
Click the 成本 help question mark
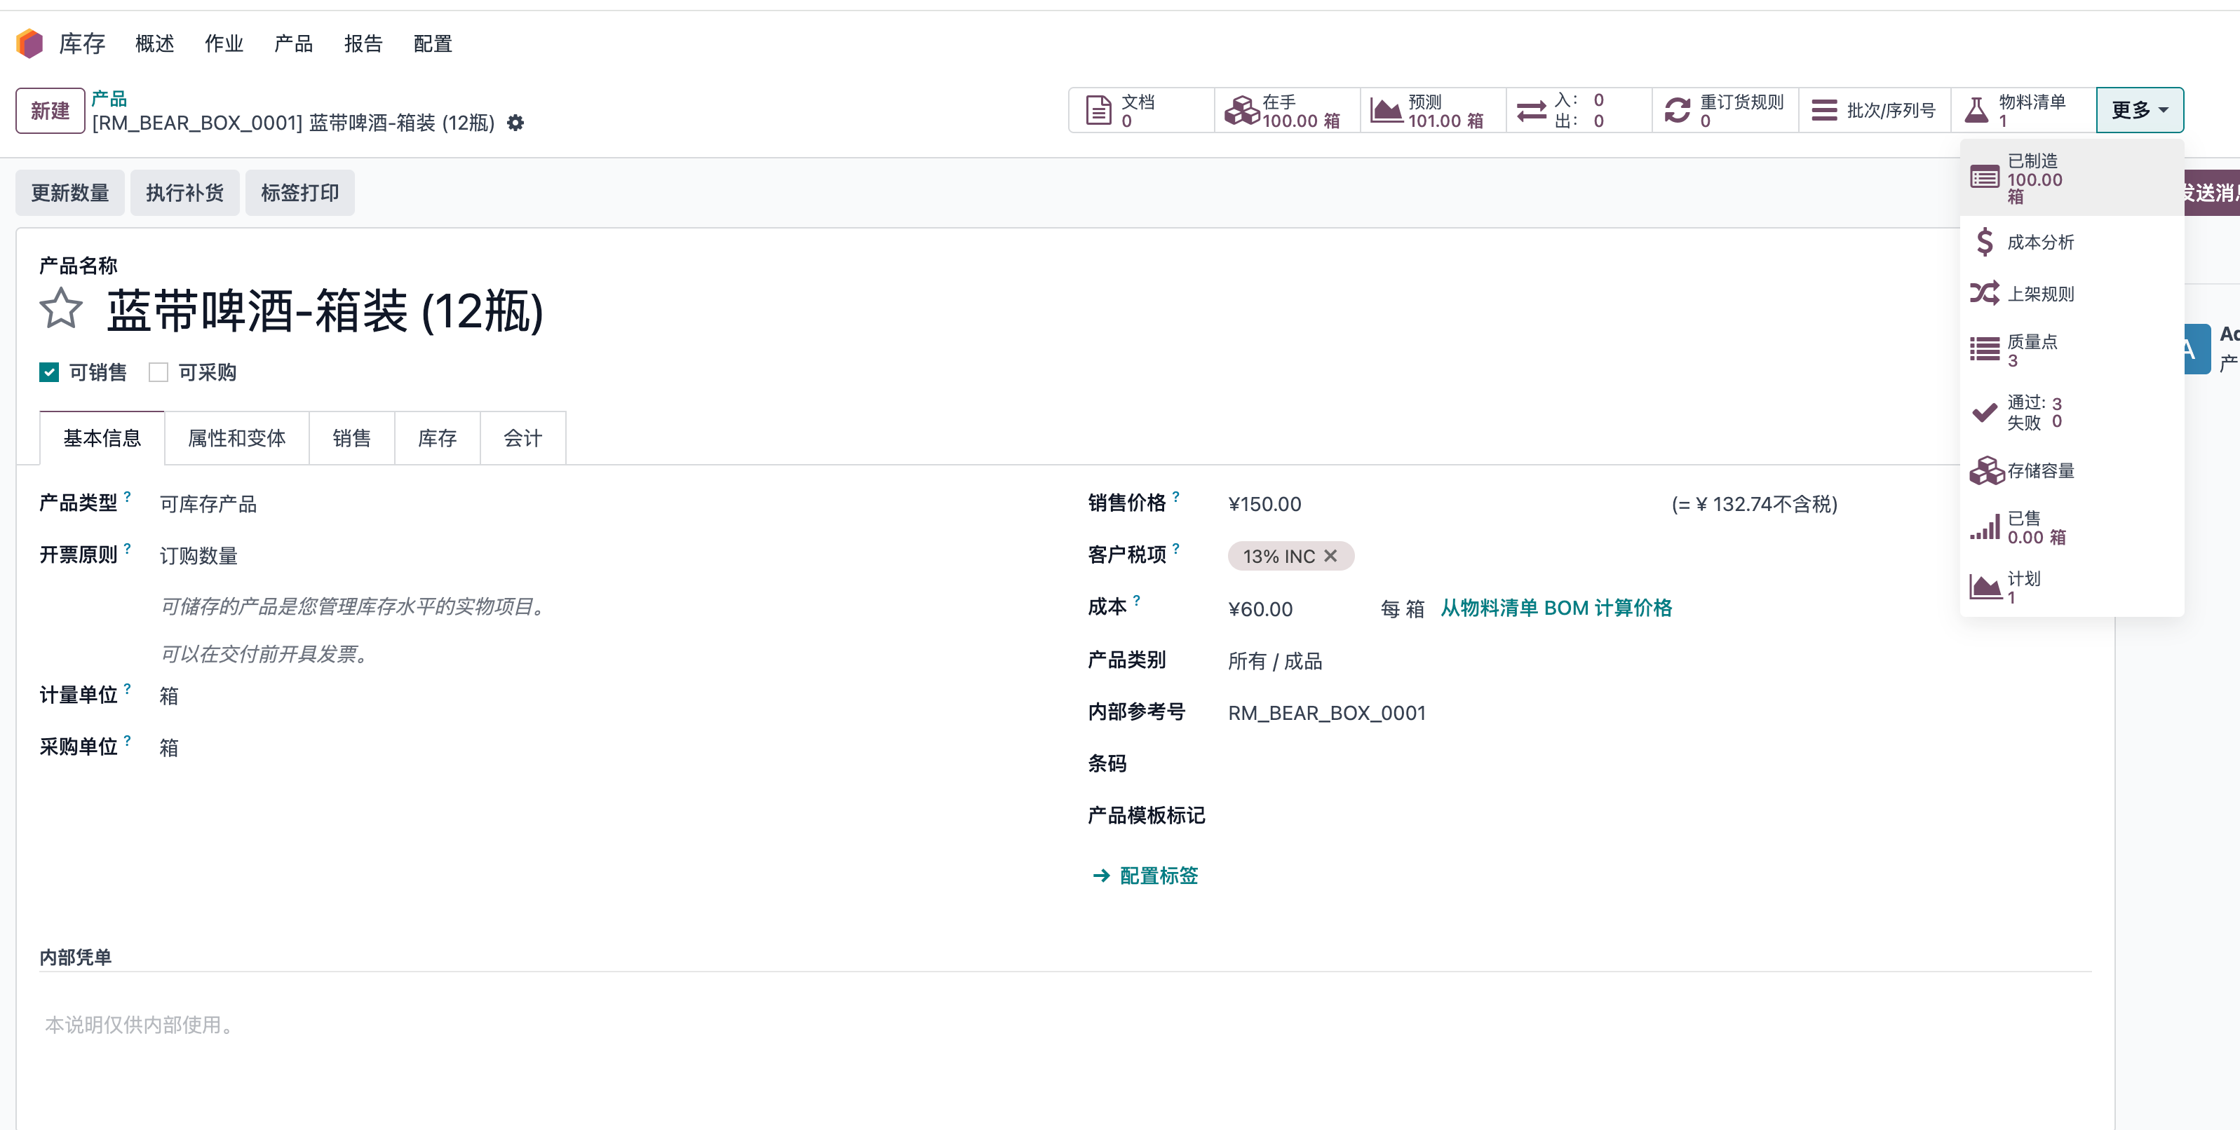click(x=1137, y=600)
